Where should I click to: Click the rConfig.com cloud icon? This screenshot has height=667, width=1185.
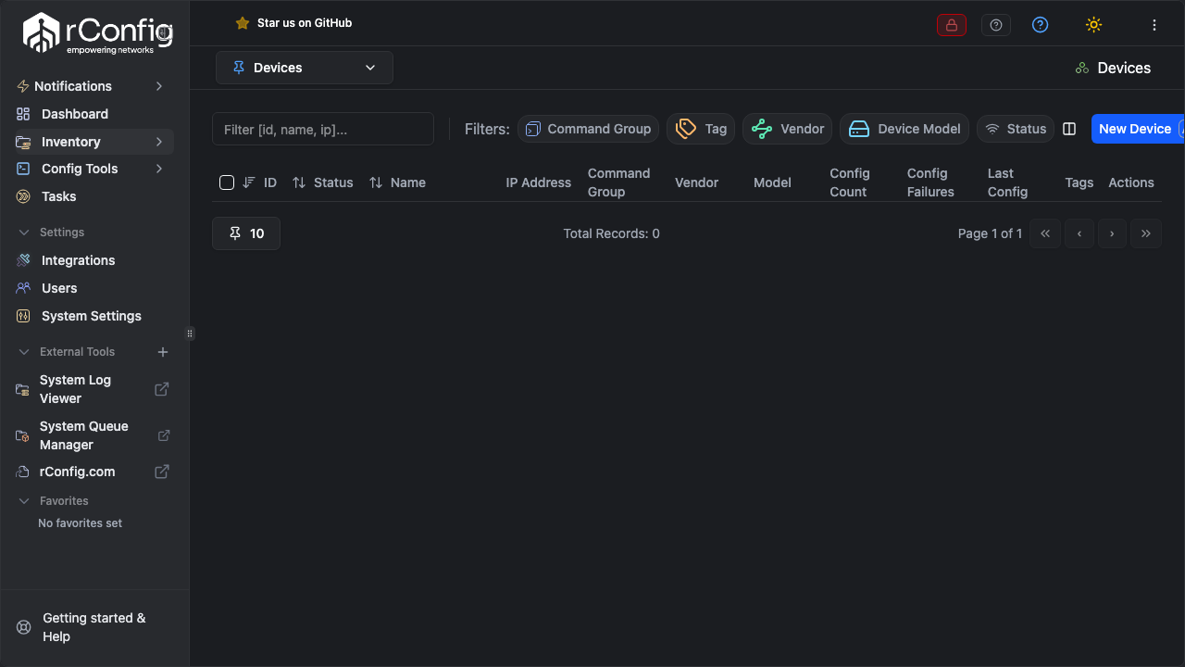[22, 472]
